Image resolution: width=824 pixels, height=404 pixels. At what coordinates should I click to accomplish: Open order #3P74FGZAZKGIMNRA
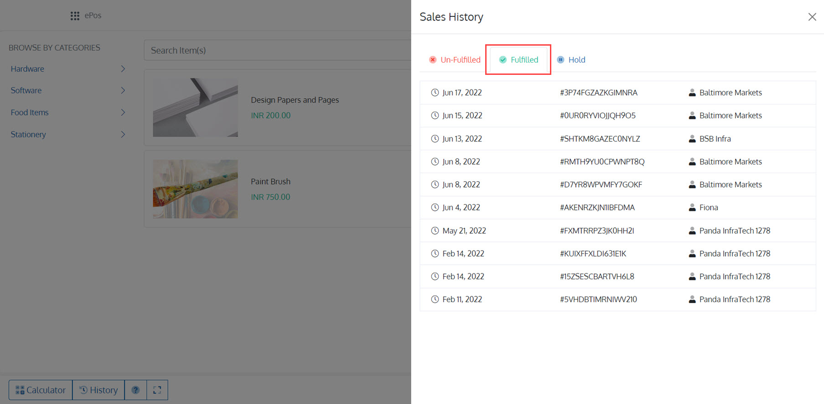coord(598,93)
